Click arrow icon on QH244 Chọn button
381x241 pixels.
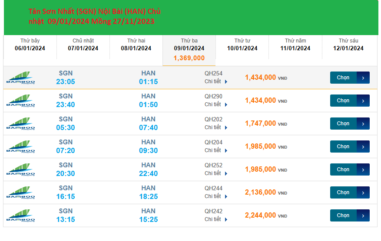[363, 192]
